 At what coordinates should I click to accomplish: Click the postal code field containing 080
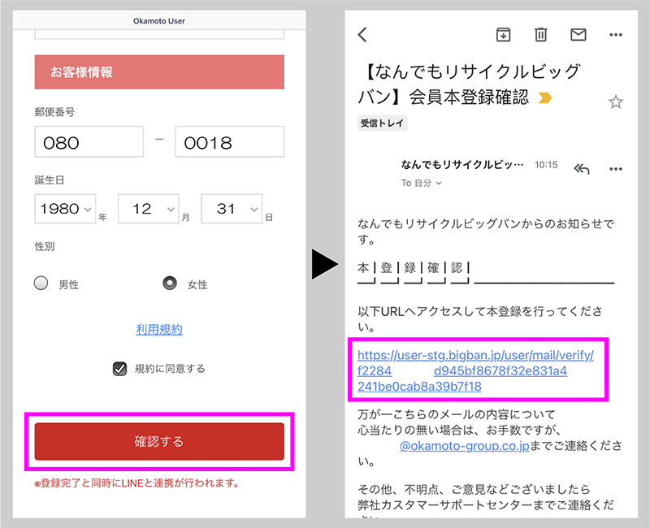click(x=89, y=142)
